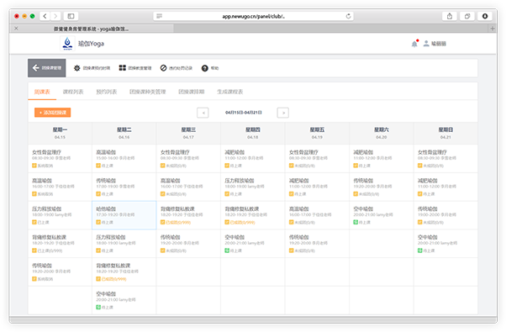
Task: Open the 帮助 question mark icon
Action: click(204, 68)
